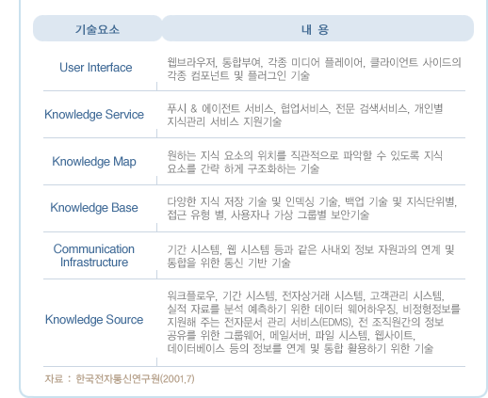Click the Knowledge Source label
This screenshot has width=488, height=398.
click(x=94, y=320)
